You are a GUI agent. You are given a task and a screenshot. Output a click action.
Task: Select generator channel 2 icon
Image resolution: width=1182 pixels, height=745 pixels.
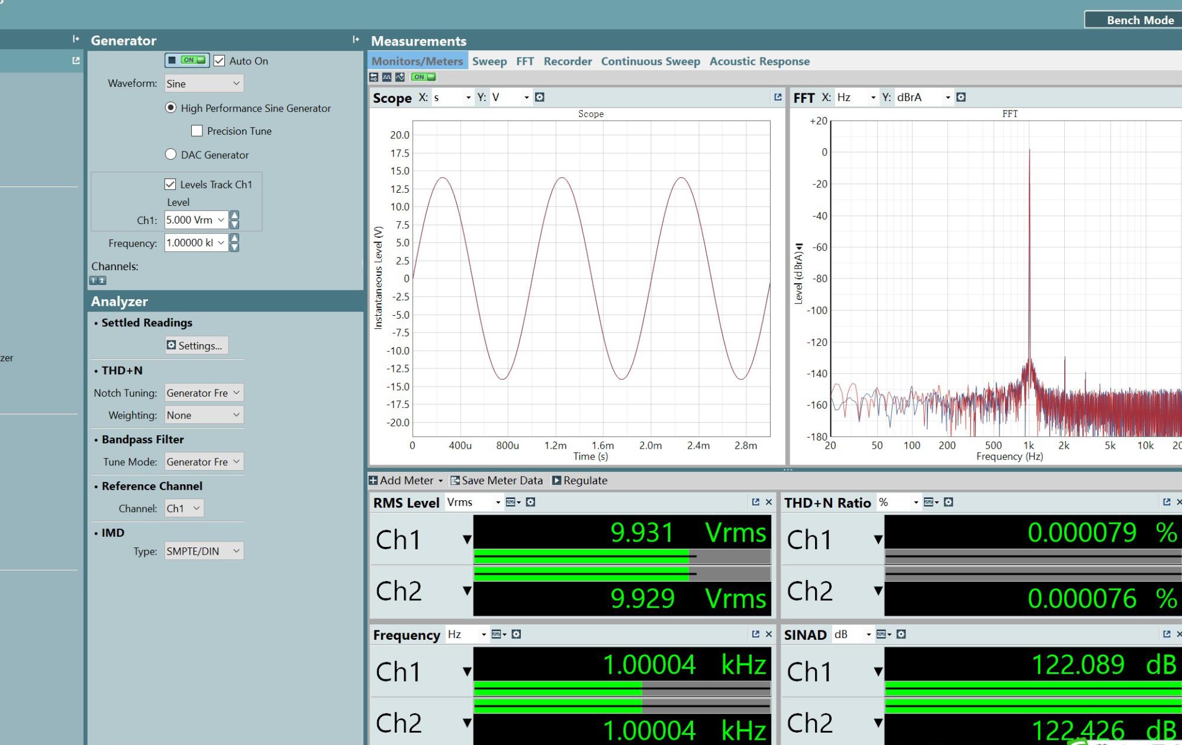102,280
